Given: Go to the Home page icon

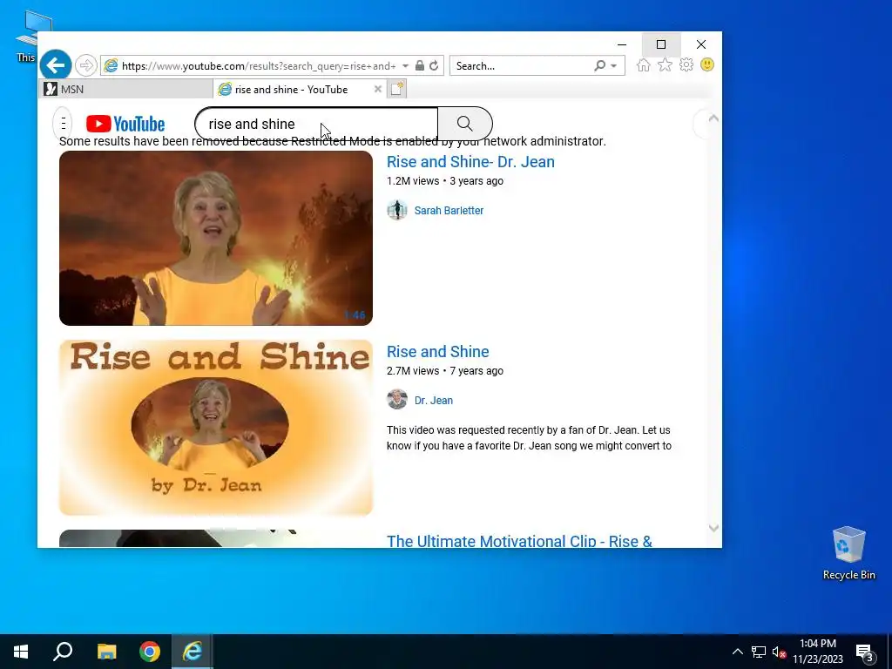Looking at the screenshot, I should click(644, 65).
